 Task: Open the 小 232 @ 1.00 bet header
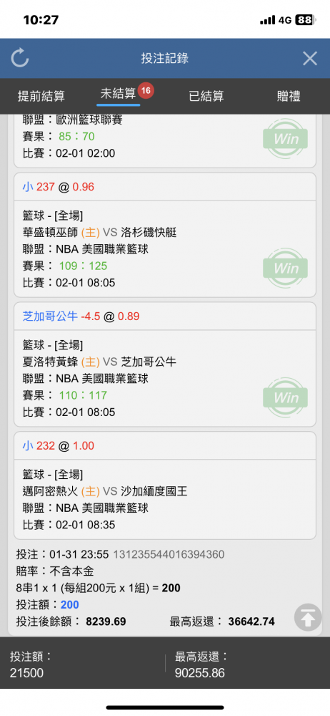(x=165, y=445)
